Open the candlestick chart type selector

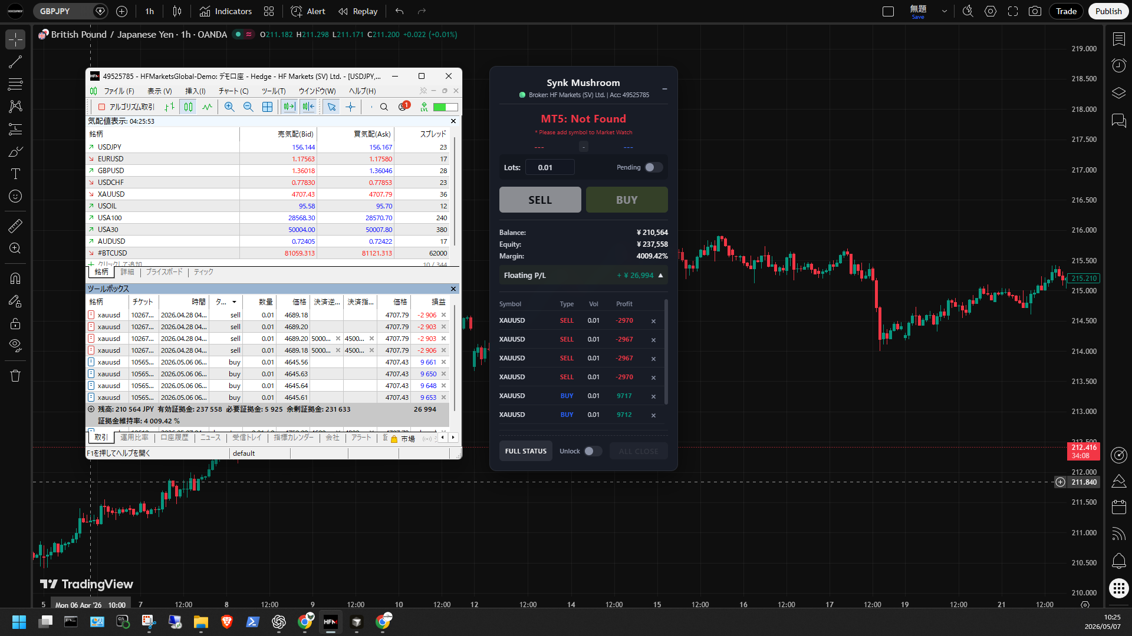(x=177, y=11)
